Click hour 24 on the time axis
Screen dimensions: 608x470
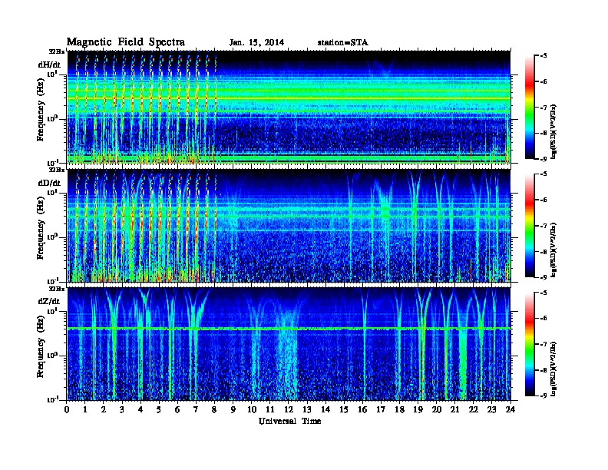[x=511, y=410]
